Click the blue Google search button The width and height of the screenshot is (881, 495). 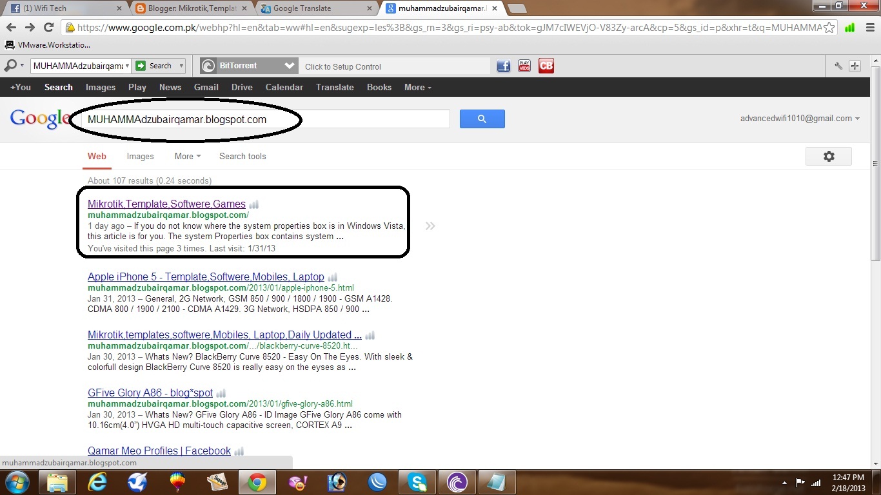click(482, 119)
